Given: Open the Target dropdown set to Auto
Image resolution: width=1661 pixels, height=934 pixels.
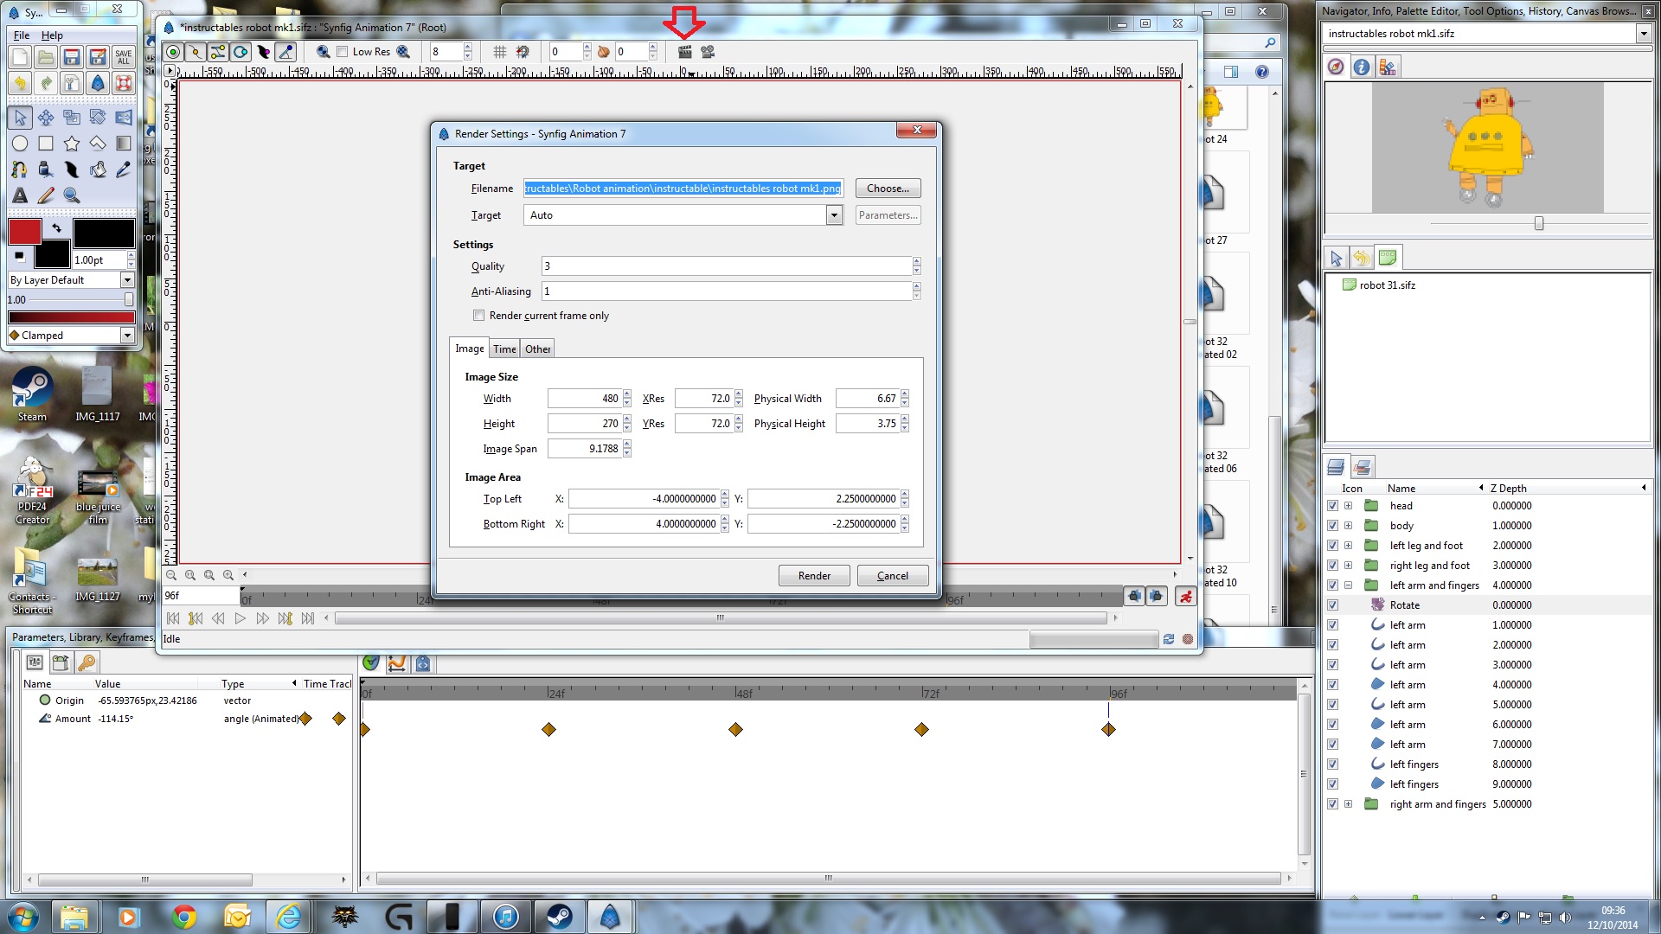Looking at the screenshot, I should point(683,215).
